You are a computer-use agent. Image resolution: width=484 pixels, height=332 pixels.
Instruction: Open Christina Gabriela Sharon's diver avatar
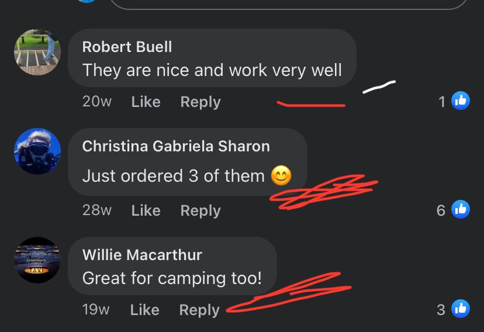point(37,151)
